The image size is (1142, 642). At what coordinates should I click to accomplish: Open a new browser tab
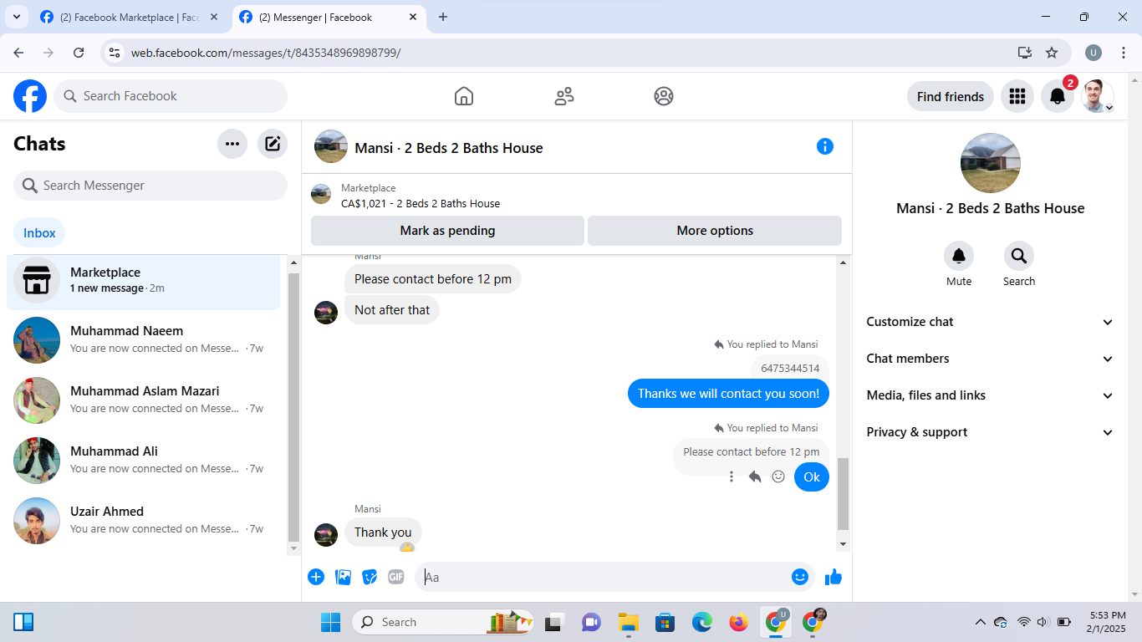pos(443,17)
